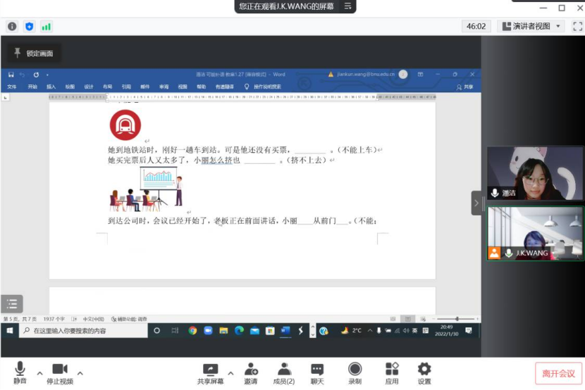Click the 共享屏幕 share screen icon
This screenshot has height=390, width=585.
[x=210, y=372]
